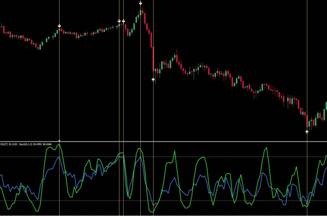
Task: Click the 58.0466 stochastic value readout
Action: pyautogui.click(x=47, y=144)
